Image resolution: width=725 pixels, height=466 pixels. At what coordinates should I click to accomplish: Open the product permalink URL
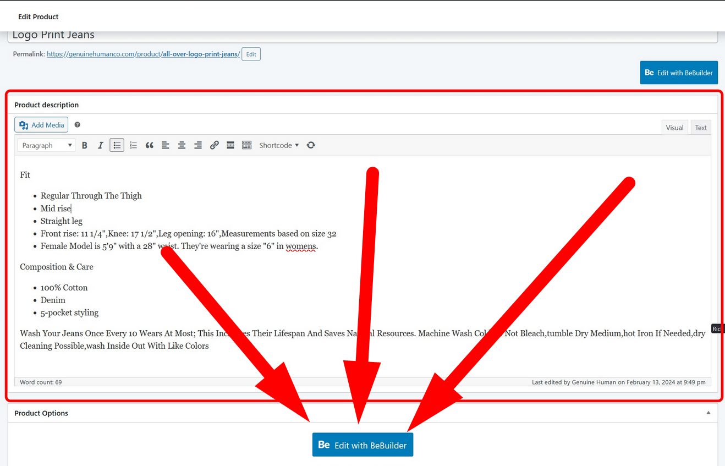[x=144, y=54]
